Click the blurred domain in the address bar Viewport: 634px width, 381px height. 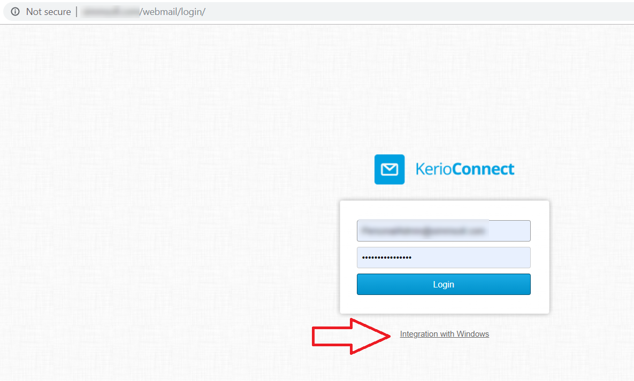[x=110, y=12]
